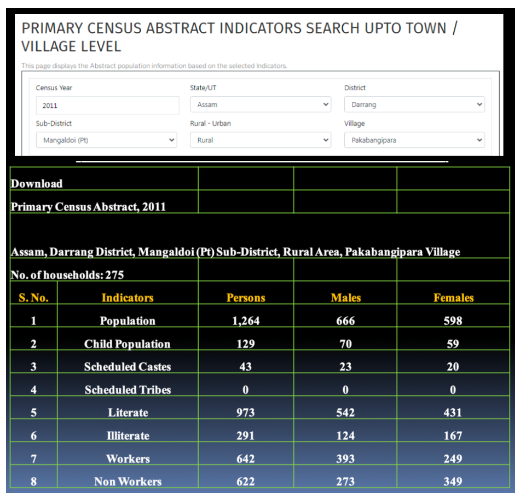520x499 pixels.
Task: Click the Child Population males value 70
Action: 345,344
